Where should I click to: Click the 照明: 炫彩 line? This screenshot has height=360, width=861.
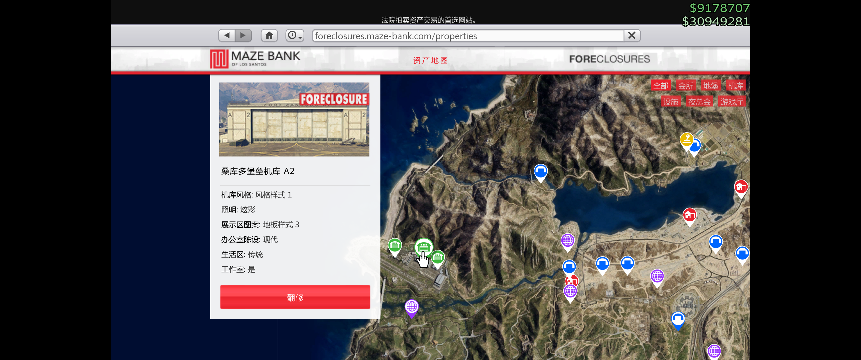(x=238, y=210)
